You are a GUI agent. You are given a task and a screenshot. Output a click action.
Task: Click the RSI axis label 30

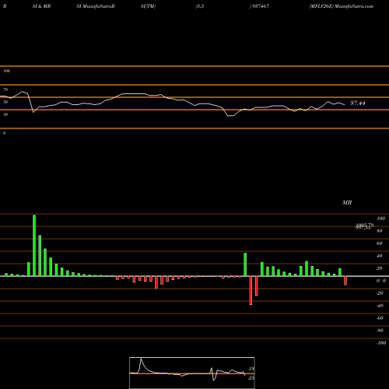pyautogui.click(x=5, y=114)
